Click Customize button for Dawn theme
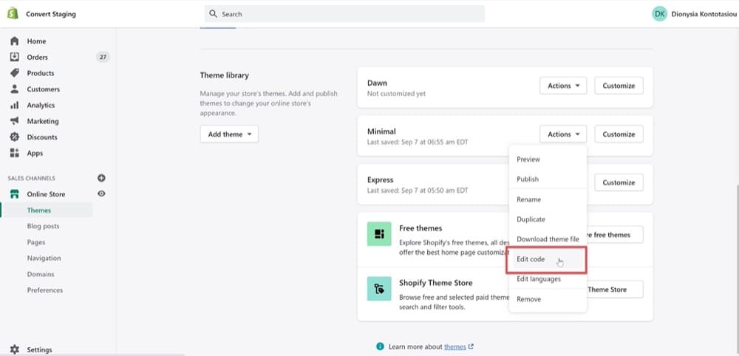Image resolution: width=739 pixels, height=356 pixels. coord(619,86)
